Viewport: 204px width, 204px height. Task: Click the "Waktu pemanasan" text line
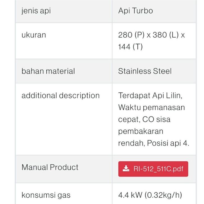pyautogui.click(x=151, y=107)
